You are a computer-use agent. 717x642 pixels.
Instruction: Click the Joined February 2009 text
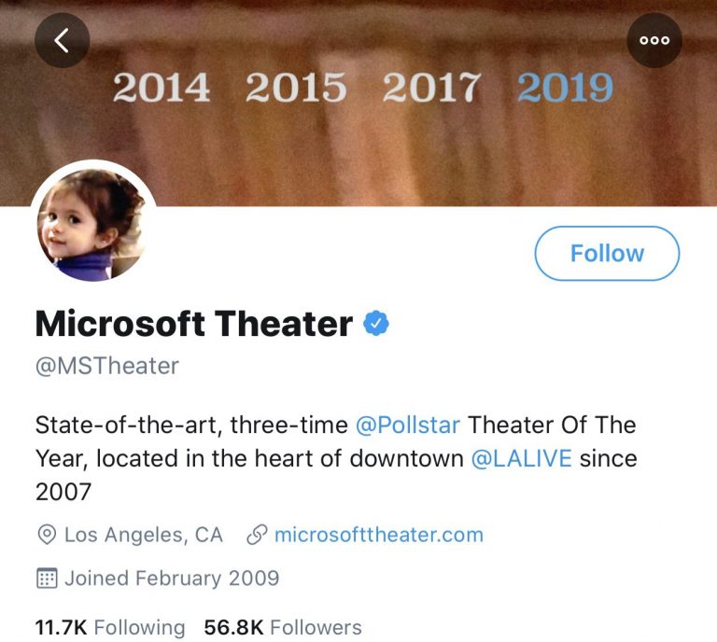tap(172, 578)
